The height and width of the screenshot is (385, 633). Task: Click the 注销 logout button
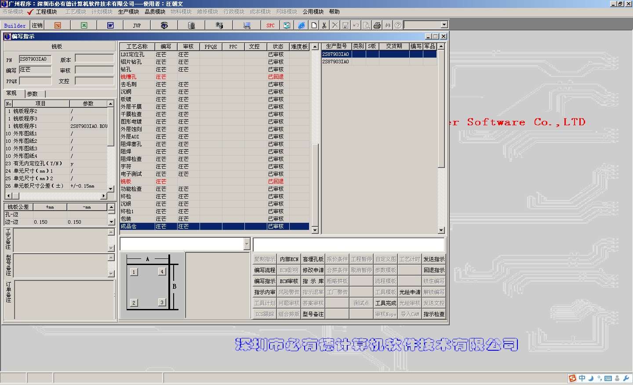(37, 25)
